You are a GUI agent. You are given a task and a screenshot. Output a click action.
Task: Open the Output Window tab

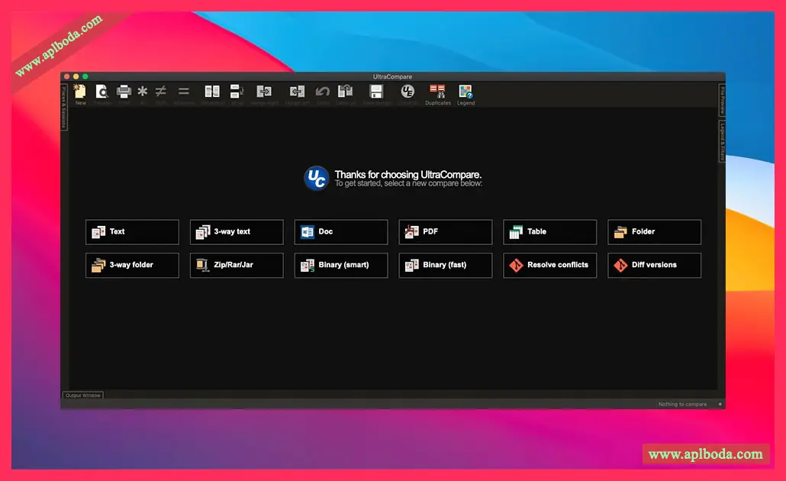[x=83, y=395]
